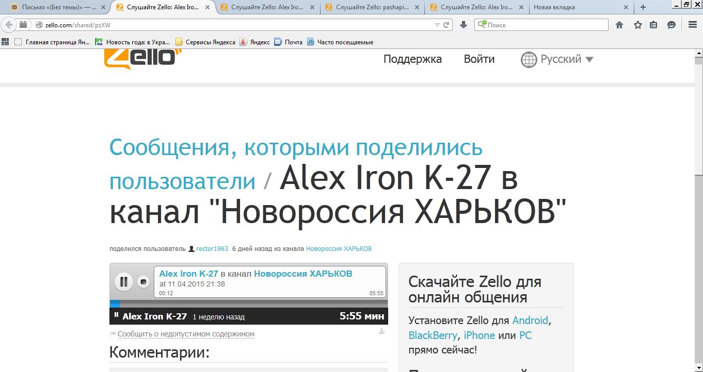
Task: Bookmark this page with the star icon
Action: click(x=638, y=25)
